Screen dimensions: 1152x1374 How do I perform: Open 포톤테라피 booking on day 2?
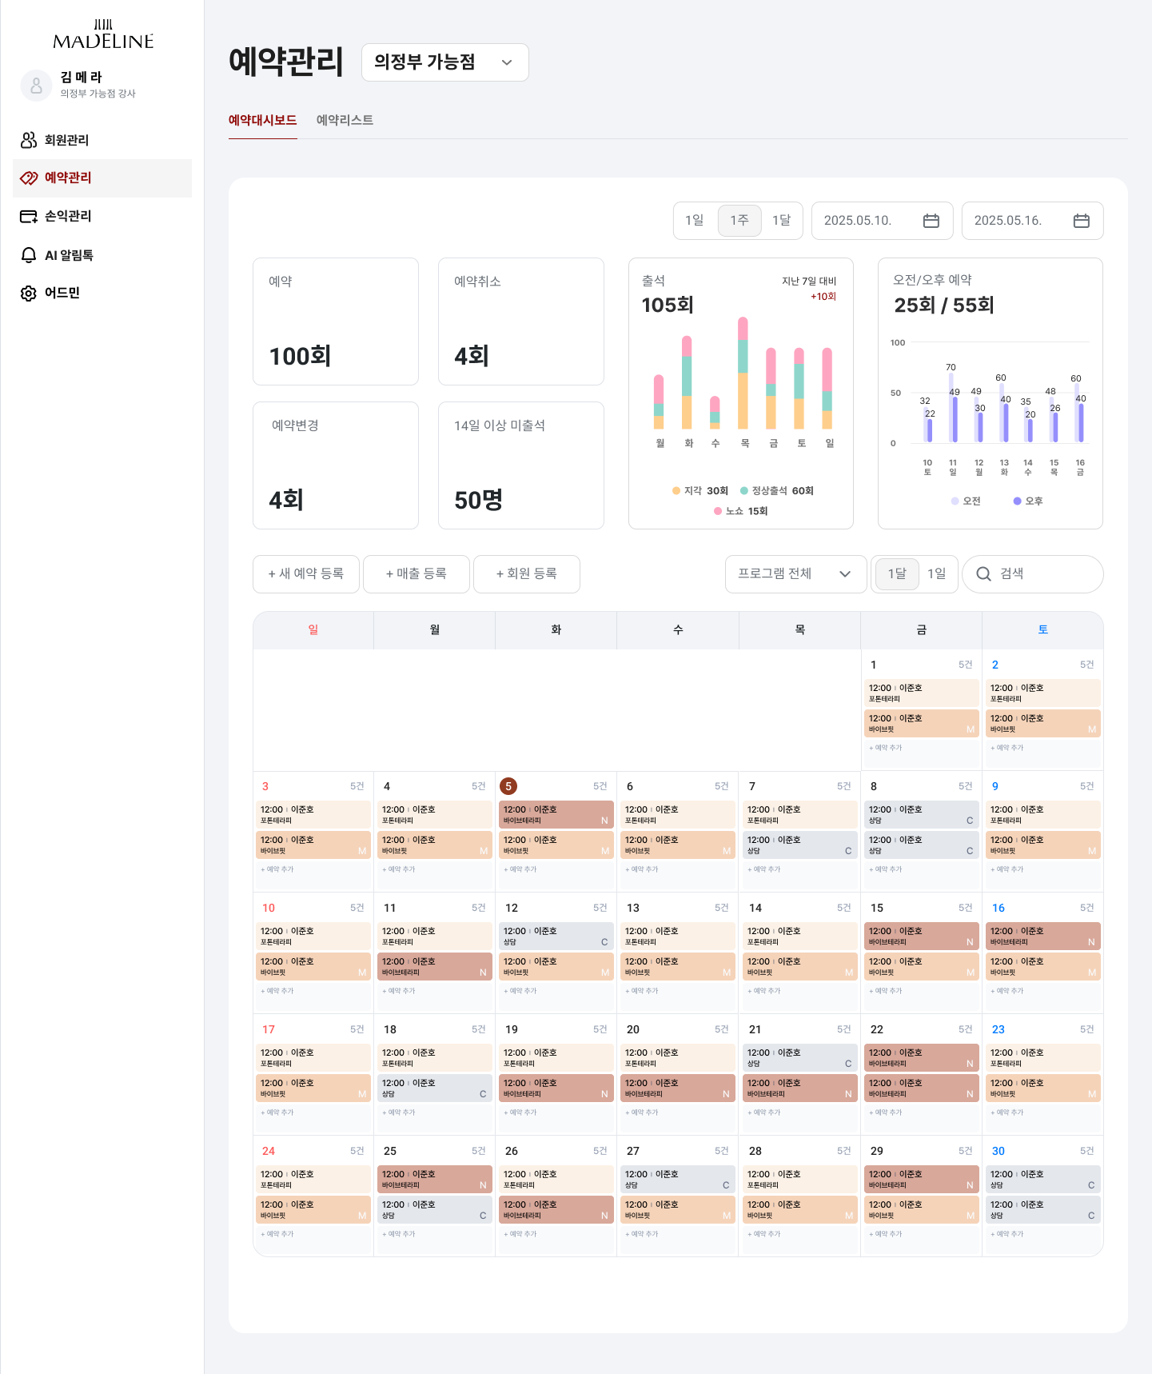point(1043,693)
